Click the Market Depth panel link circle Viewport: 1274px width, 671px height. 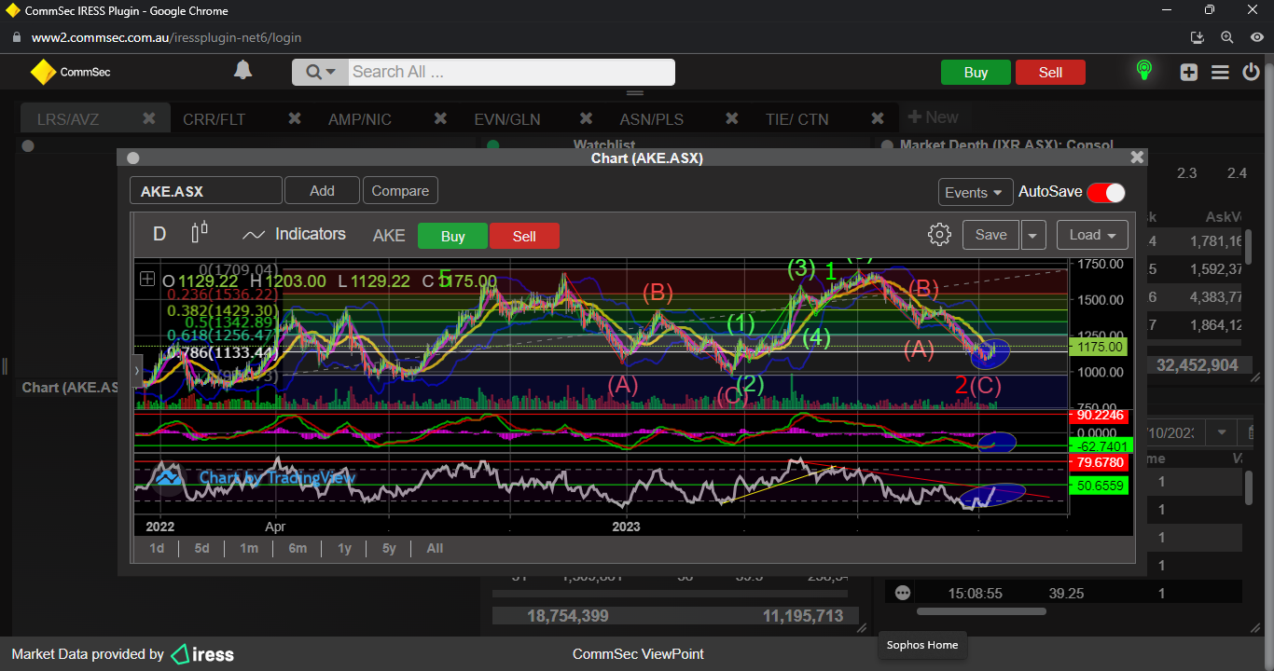(888, 145)
